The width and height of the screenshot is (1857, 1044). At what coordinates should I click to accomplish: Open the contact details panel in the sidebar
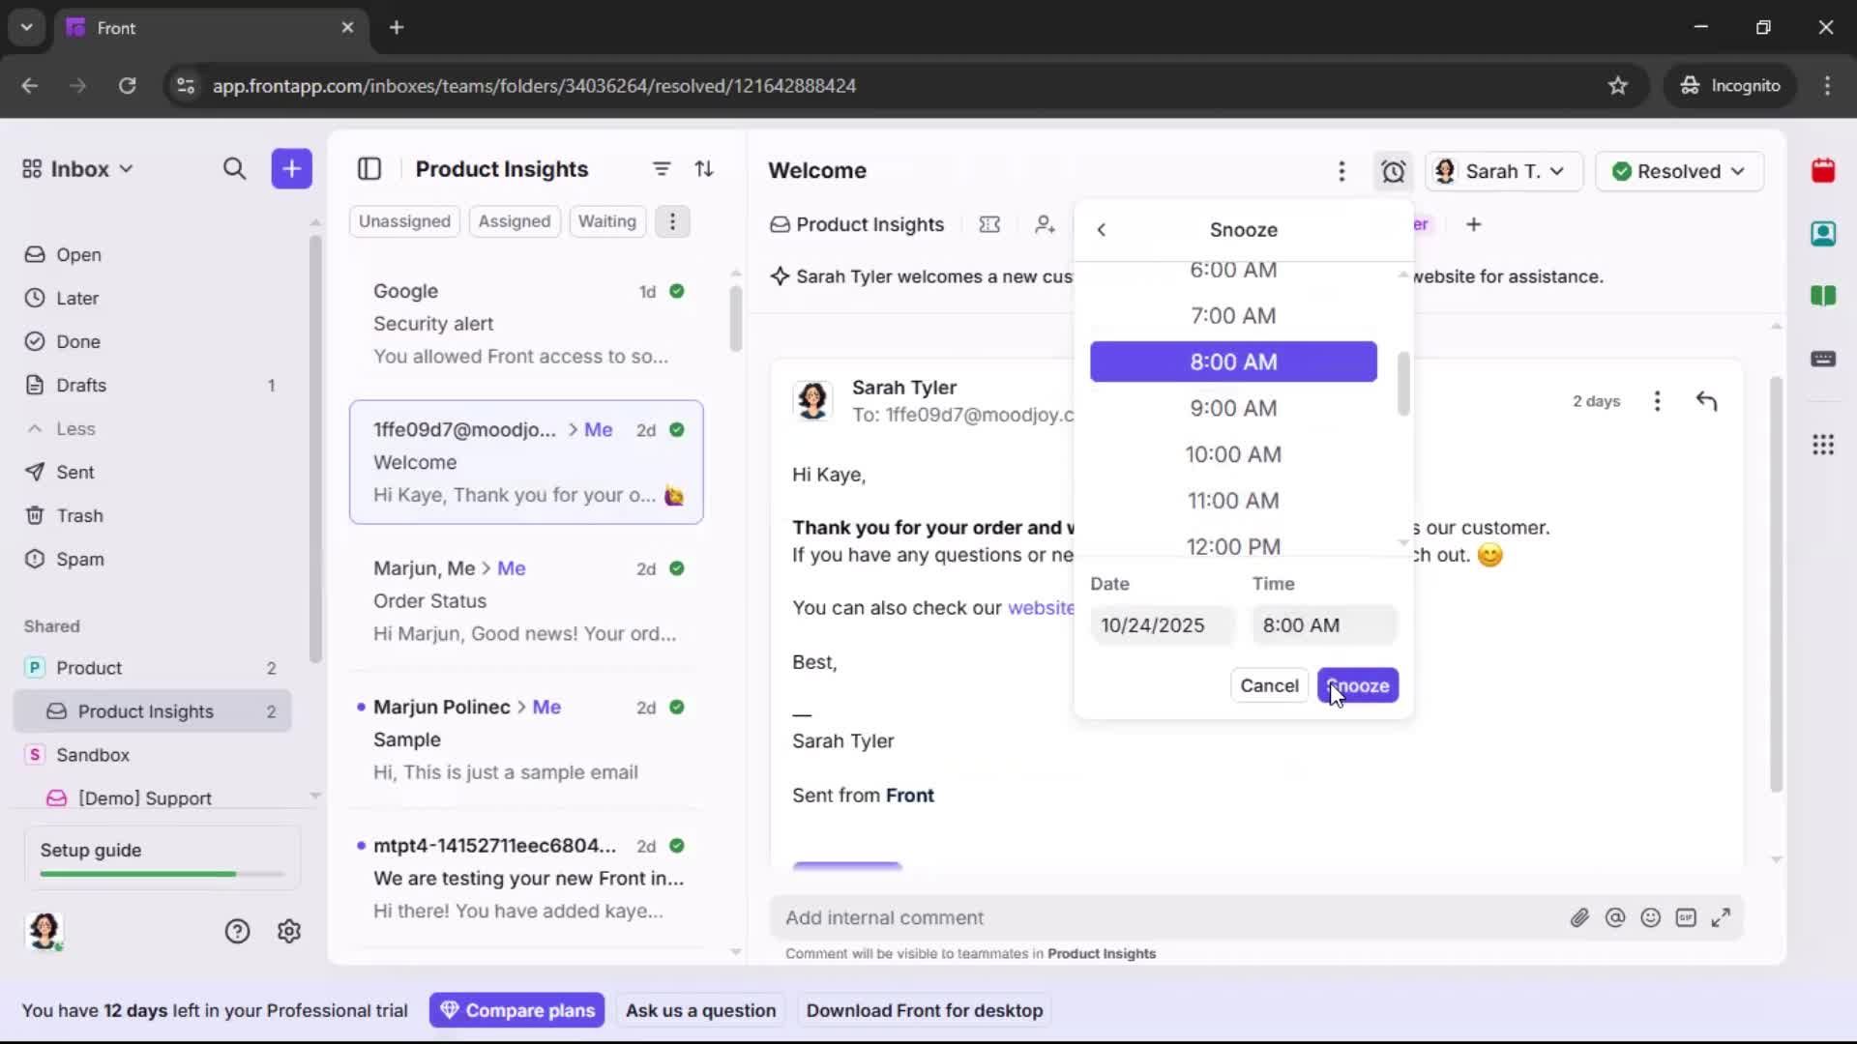pos(1824,233)
